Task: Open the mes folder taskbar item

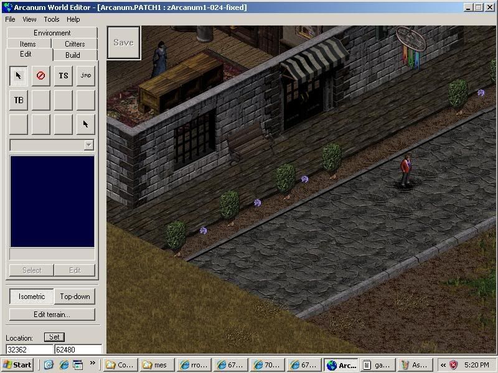Action: (157, 365)
